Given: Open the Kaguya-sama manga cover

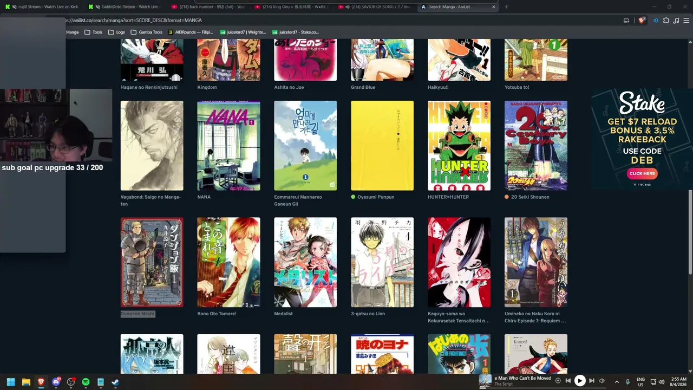Looking at the screenshot, I should point(459,262).
